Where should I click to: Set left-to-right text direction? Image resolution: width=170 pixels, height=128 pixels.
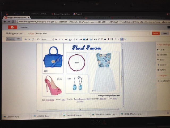(122, 39)
